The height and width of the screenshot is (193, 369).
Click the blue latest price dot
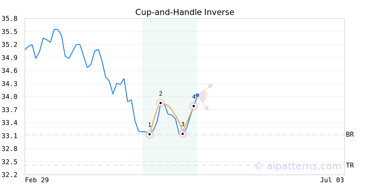pos(197,95)
